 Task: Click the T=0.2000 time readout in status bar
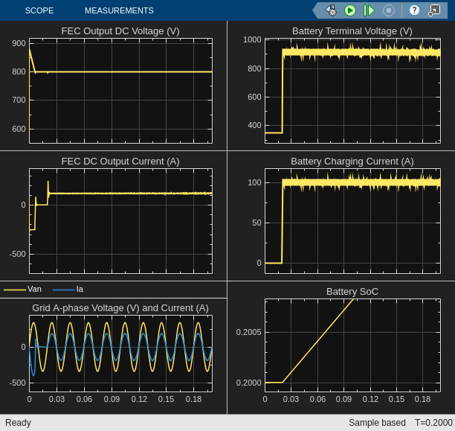tap(433, 423)
